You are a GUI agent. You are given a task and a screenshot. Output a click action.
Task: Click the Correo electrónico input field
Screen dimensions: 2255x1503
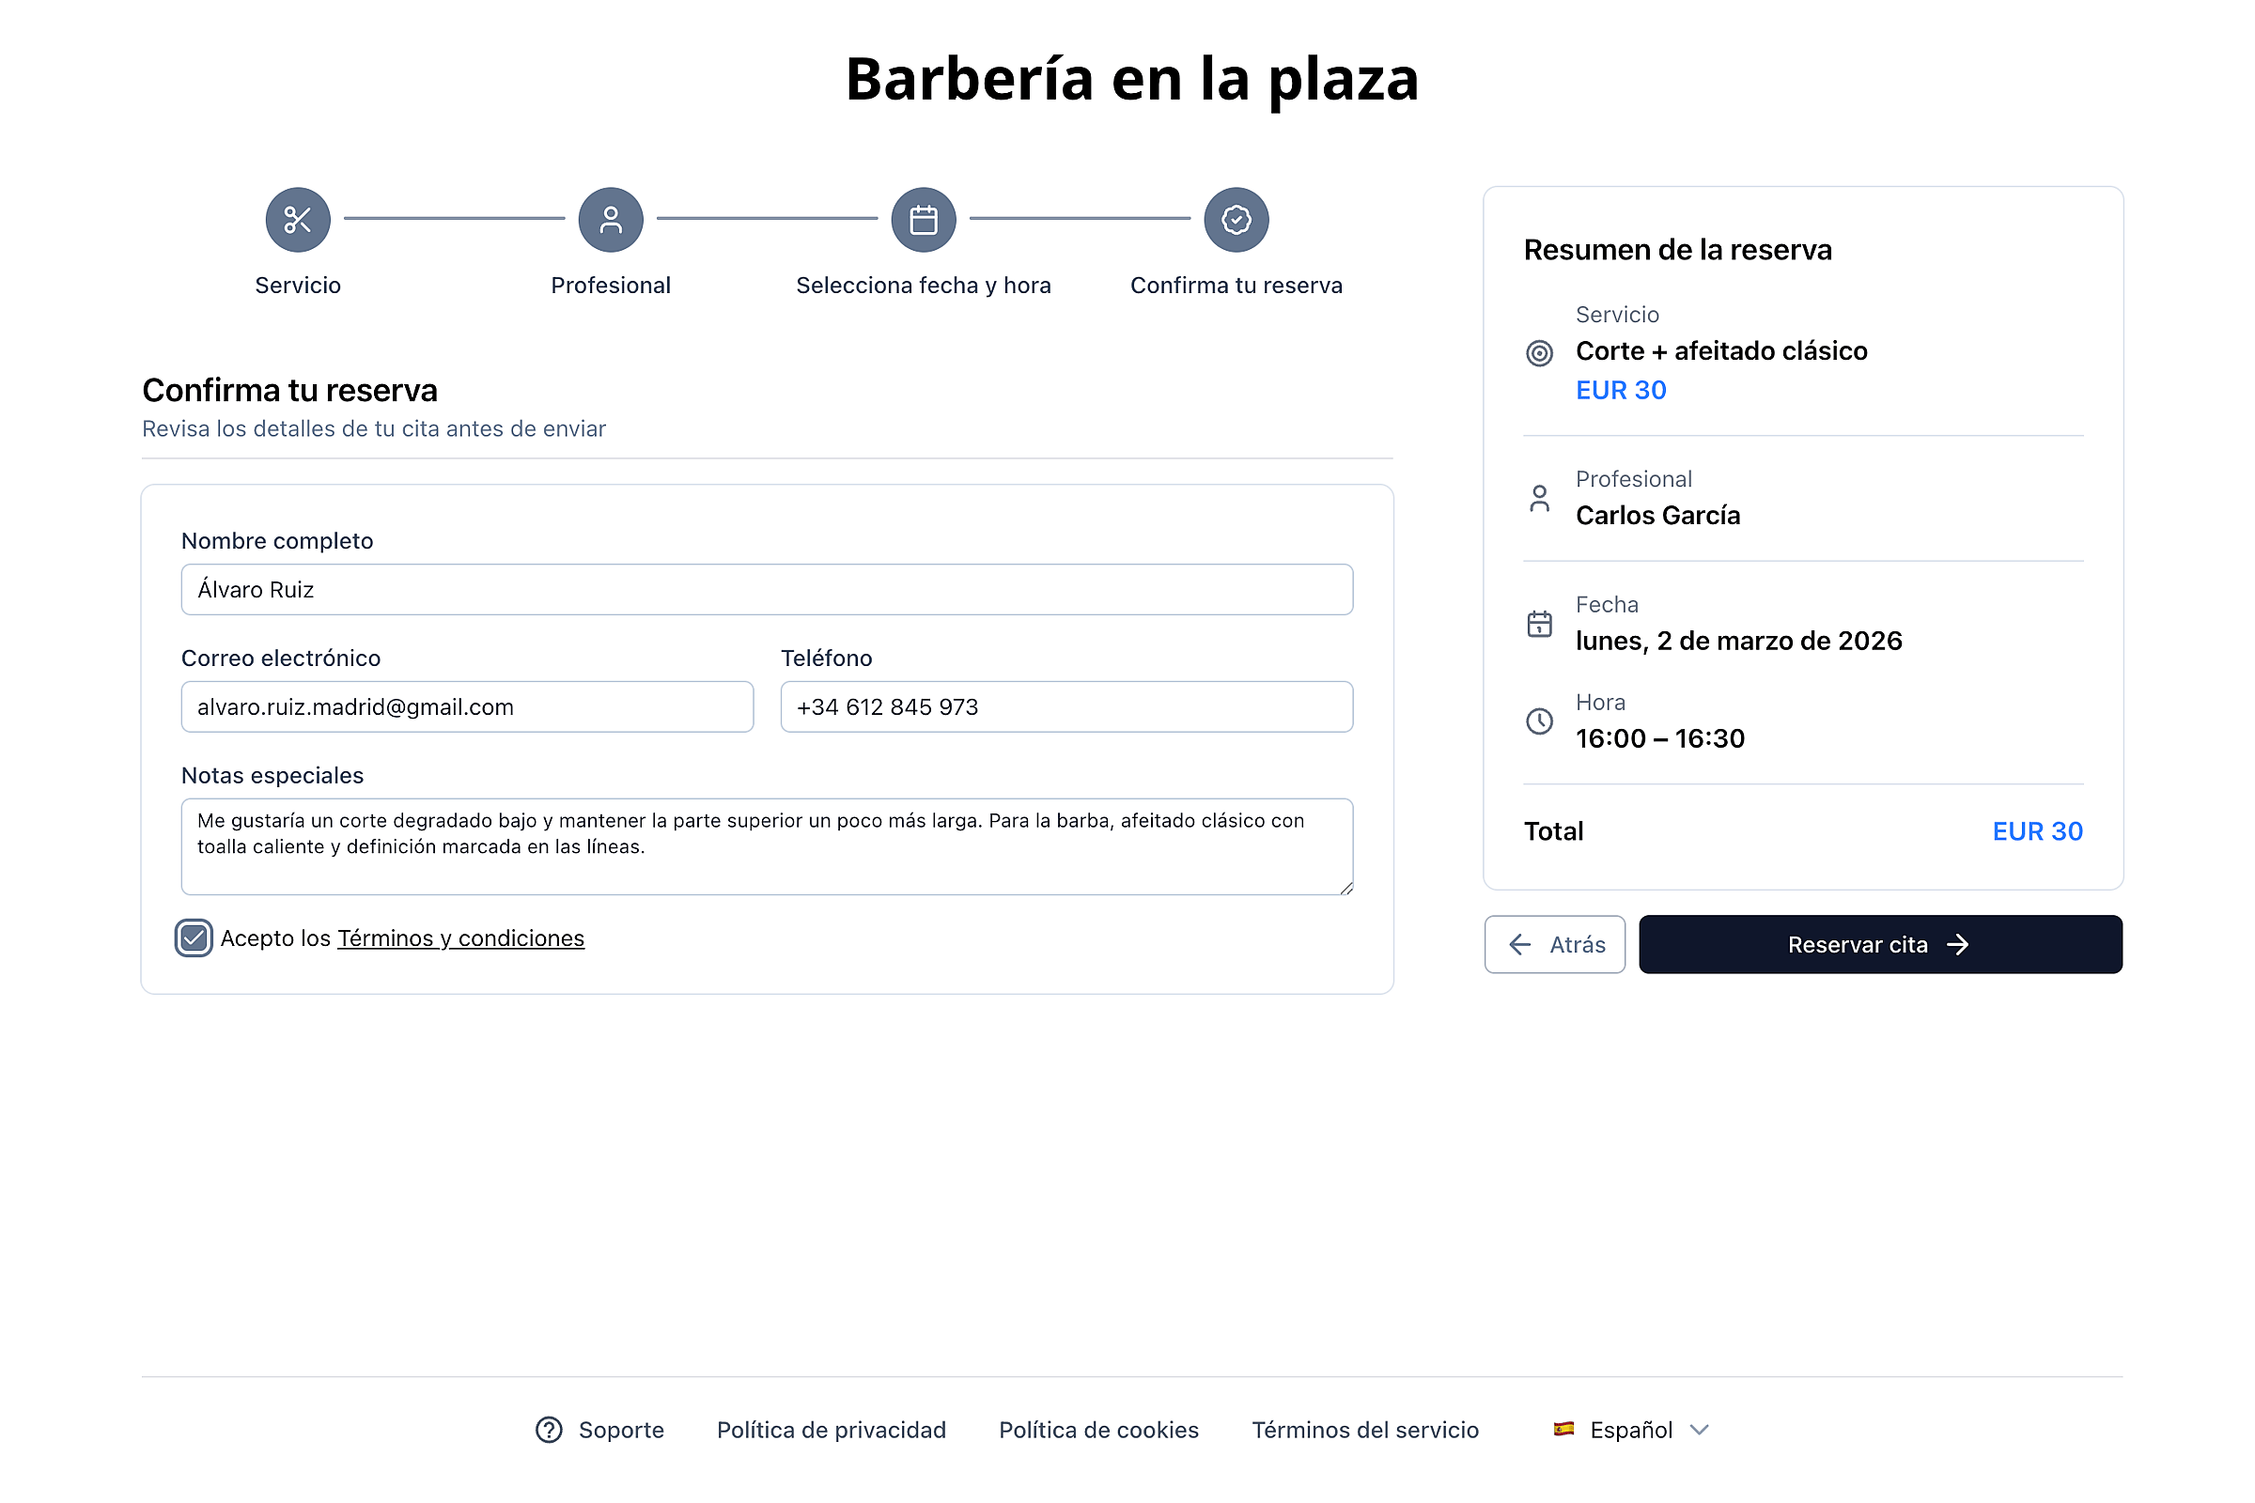click(467, 706)
